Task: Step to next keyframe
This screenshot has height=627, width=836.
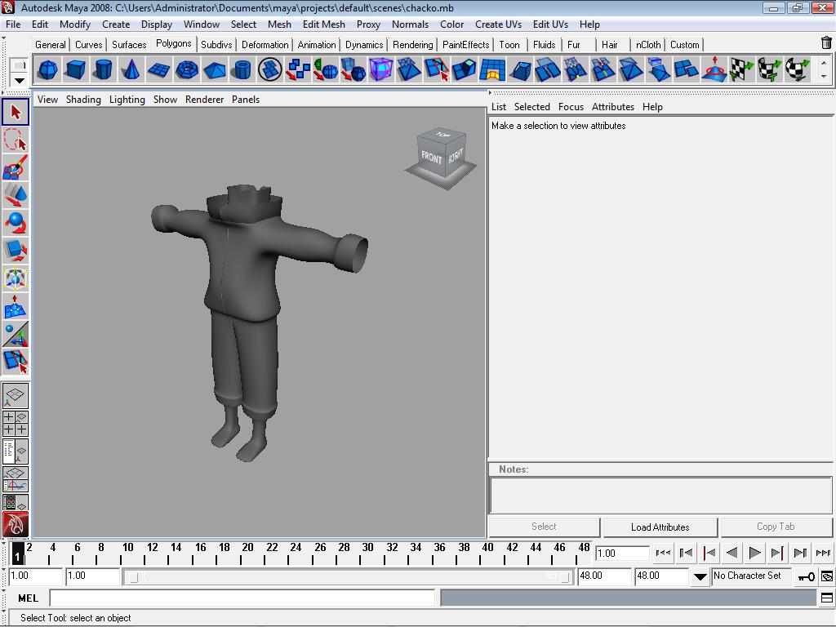Action: click(x=777, y=553)
